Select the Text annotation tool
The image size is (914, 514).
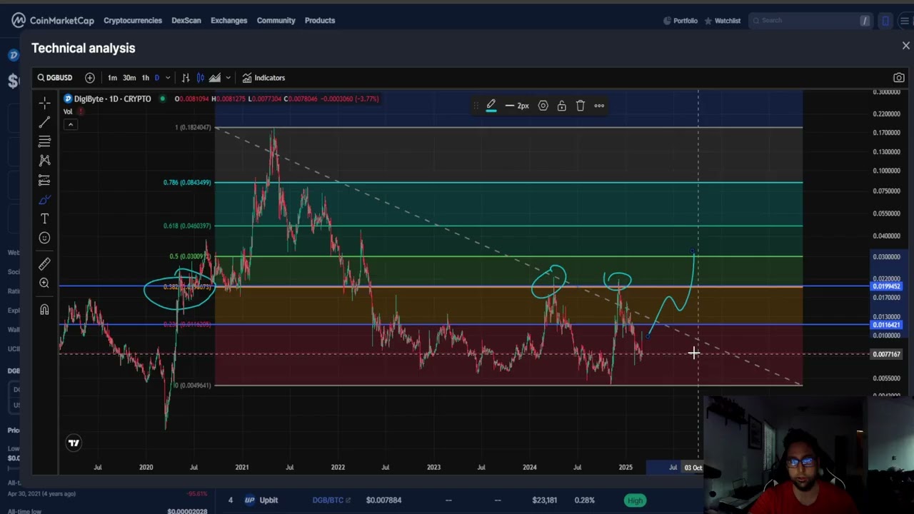pyautogui.click(x=44, y=218)
